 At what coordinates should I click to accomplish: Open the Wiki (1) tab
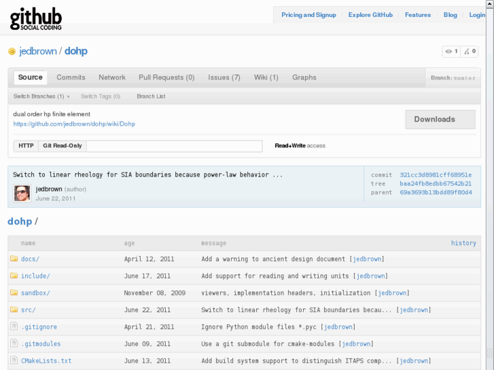point(266,77)
